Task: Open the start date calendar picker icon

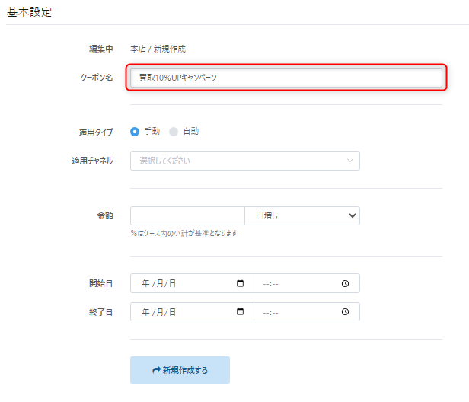Action: (241, 283)
